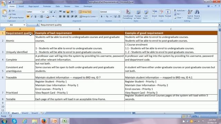Screen dimensions: 221x124
Task: Click Increase Indent icon
Action: tap(76, 17)
